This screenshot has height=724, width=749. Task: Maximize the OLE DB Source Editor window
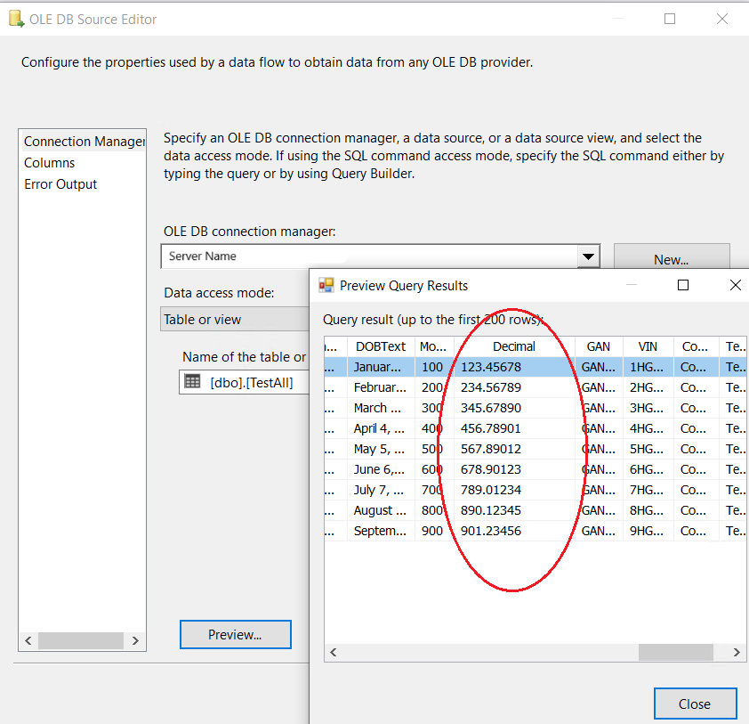670,19
